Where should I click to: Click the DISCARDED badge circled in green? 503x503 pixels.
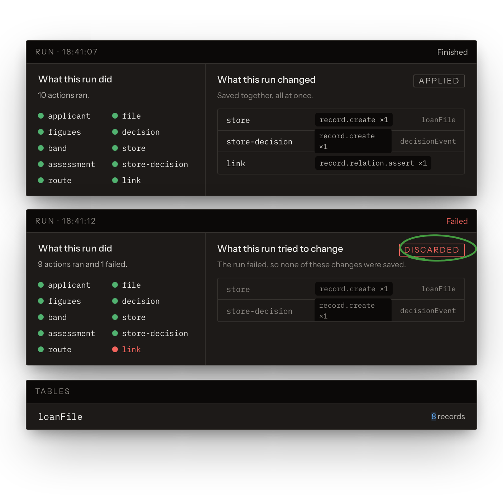click(432, 250)
